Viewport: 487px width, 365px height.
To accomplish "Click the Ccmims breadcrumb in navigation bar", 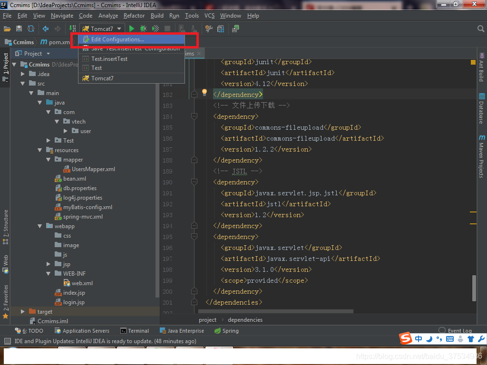I will coord(19,42).
